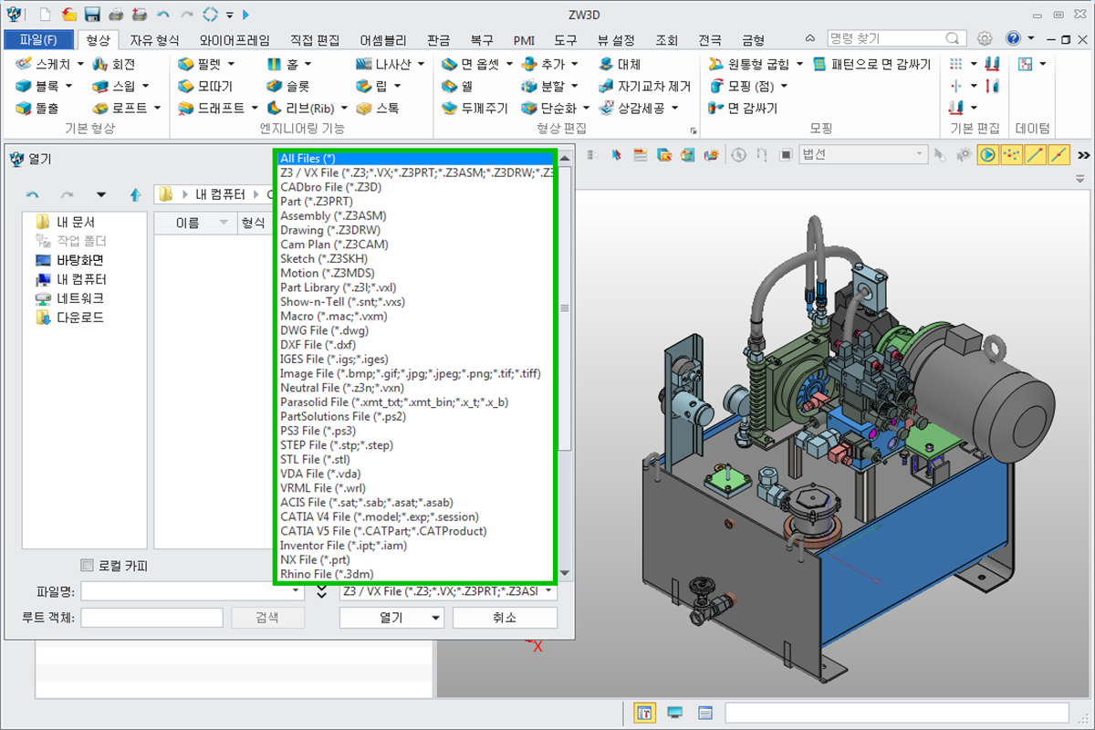
Task: Click the 취소 (Cancel) button
Action: pyautogui.click(x=505, y=618)
